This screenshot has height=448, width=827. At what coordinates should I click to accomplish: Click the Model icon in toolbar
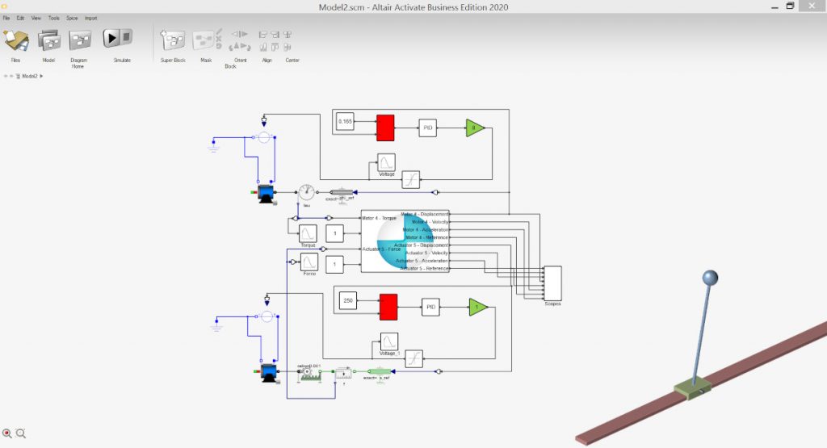[x=48, y=40]
